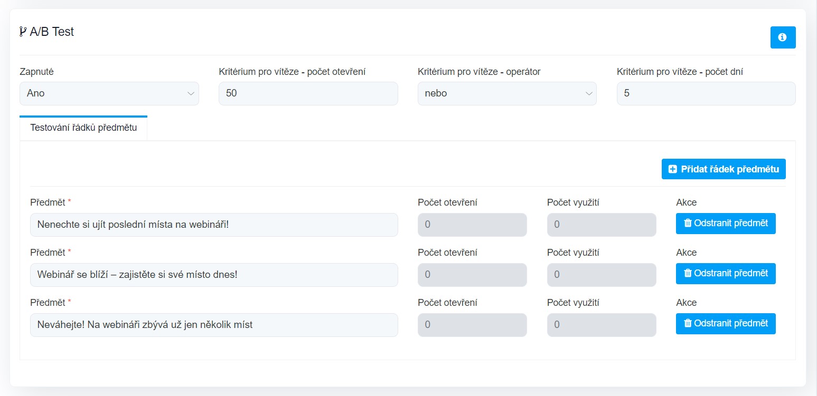Open the operátor dropdown showing nebo
This screenshot has width=817, height=396.
pos(507,93)
